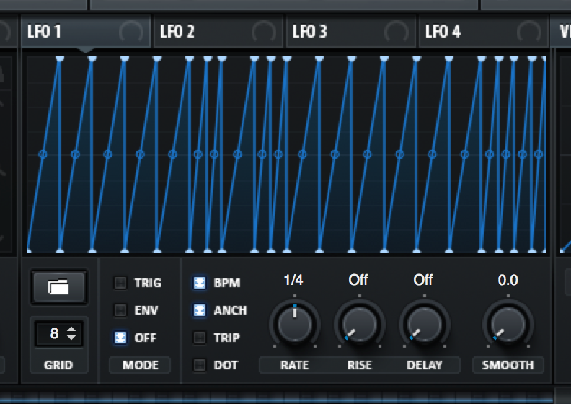Click the RISE knob
This screenshot has width=571, height=404.
point(360,324)
